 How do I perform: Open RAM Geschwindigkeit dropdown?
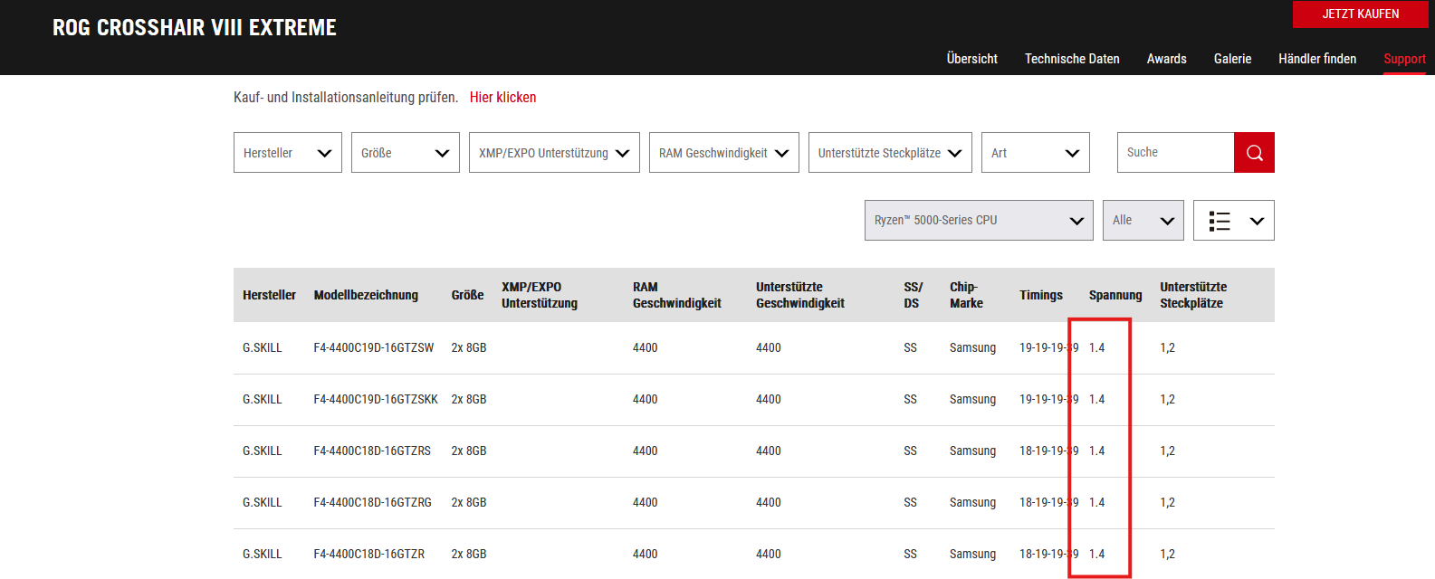click(724, 153)
